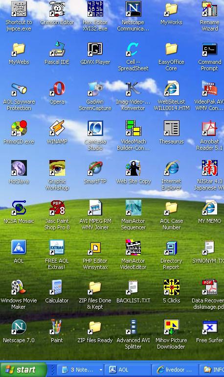The image size is (224, 377).
Task: Launch the Command Prompt shortcut
Action: point(210,49)
